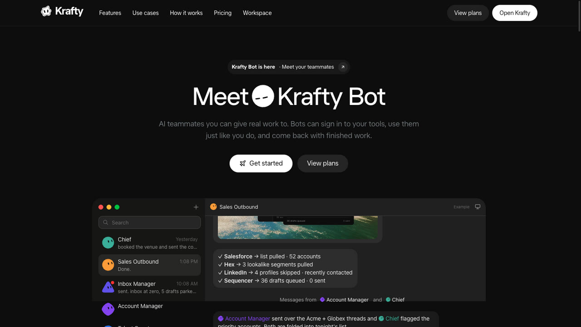
Task: Click the Account Manager avatar in sidebar
Action: [108, 309]
